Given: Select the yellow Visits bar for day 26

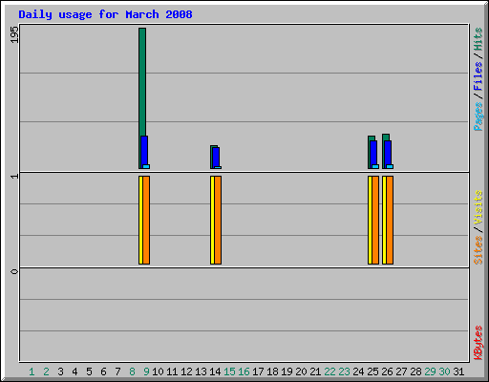Looking at the screenshot, I should click(x=384, y=220).
